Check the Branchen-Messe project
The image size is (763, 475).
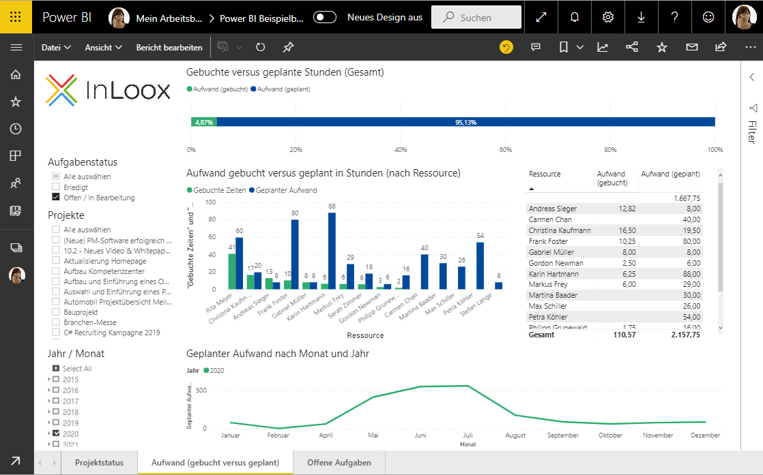pyautogui.click(x=56, y=322)
